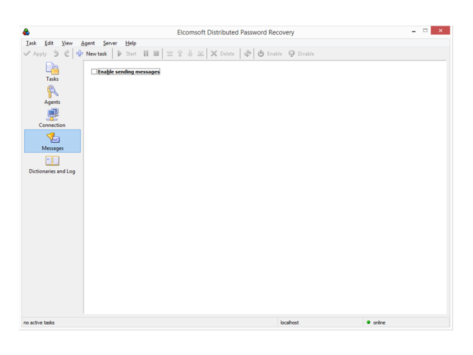The image size is (473, 355).
Task: Open the Help menu
Action: (130, 43)
